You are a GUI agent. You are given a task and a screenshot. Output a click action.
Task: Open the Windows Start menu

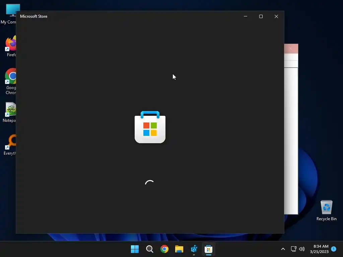point(135,249)
